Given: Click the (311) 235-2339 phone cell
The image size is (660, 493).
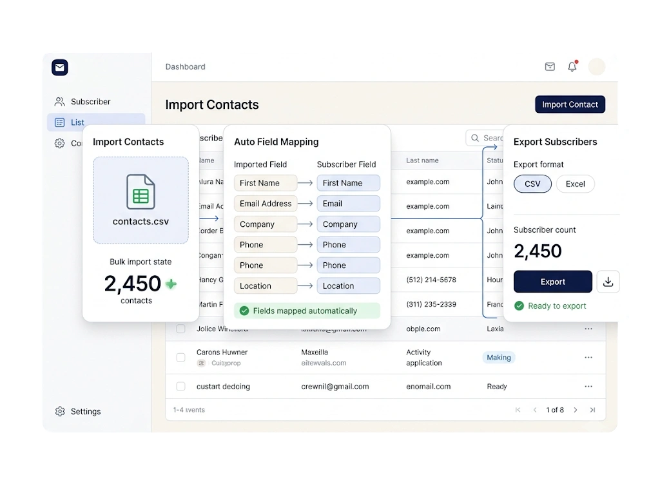Looking at the screenshot, I should (431, 304).
